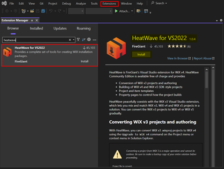Switch to the Browse tab
Screen dimensions: 224x169
click(x=13, y=29)
